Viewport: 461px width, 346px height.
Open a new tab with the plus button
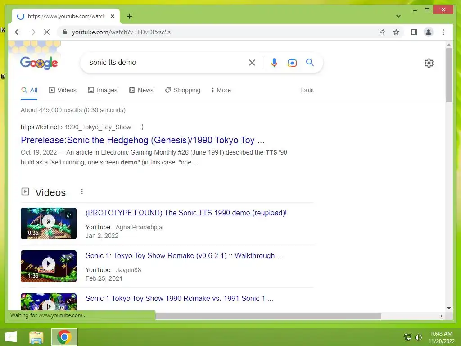pyautogui.click(x=129, y=16)
